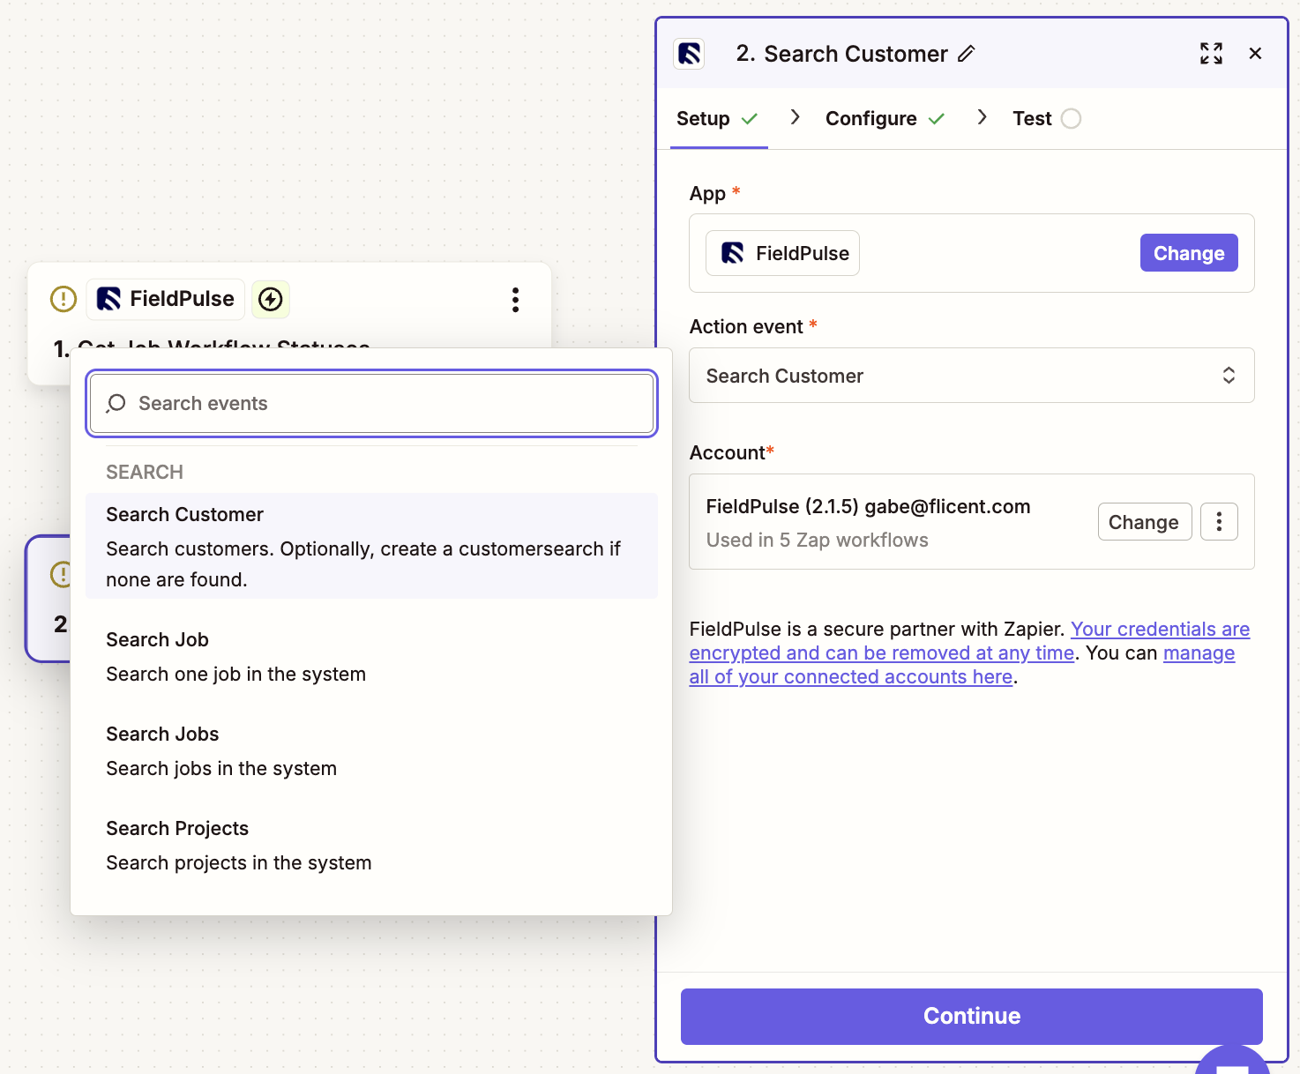The height and width of the screenshot is (1074, 1300).
Task: Click the FieldPulse app badge on step 1 card
Action: (166, 299)
